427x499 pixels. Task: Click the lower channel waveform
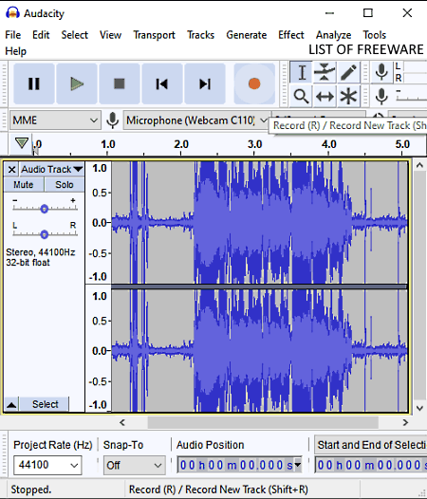click(259, 351)
